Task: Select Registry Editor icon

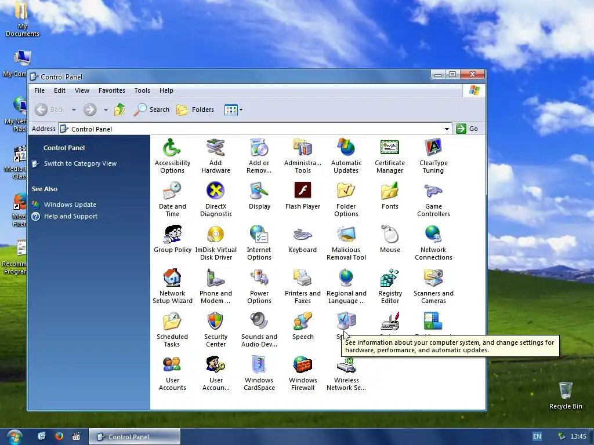Action: point(390,286)
